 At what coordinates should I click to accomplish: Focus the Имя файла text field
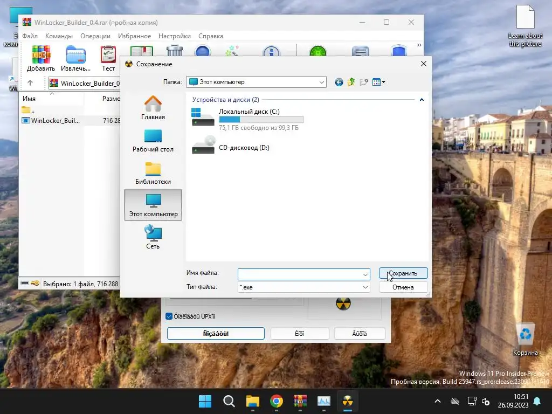(x=300, y=274)
